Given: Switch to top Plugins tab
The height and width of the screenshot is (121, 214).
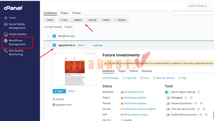Looking at the screenshot, I should (64, 13).
